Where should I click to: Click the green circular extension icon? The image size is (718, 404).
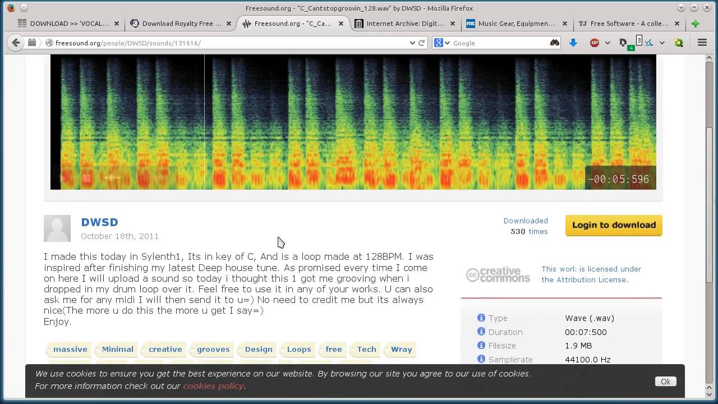point(679,43)
